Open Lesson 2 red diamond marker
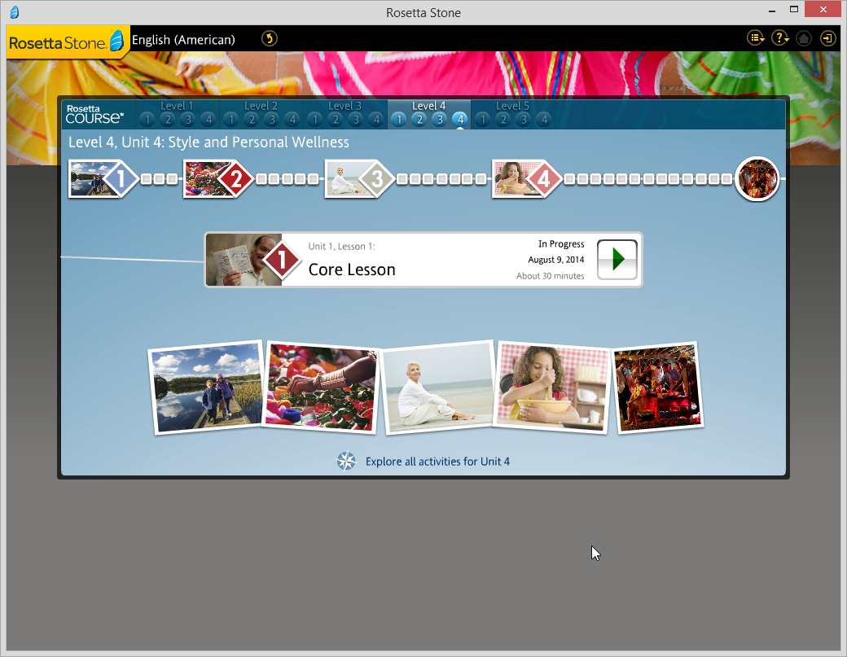This screenshot has width=847, height=657. click(x=235, y=178)
